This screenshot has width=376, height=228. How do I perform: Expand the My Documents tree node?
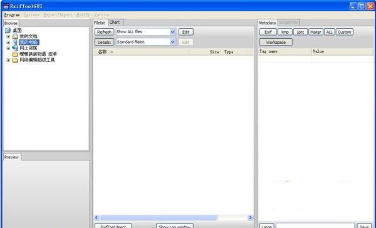pyautogui.click(x=8, y=37)
